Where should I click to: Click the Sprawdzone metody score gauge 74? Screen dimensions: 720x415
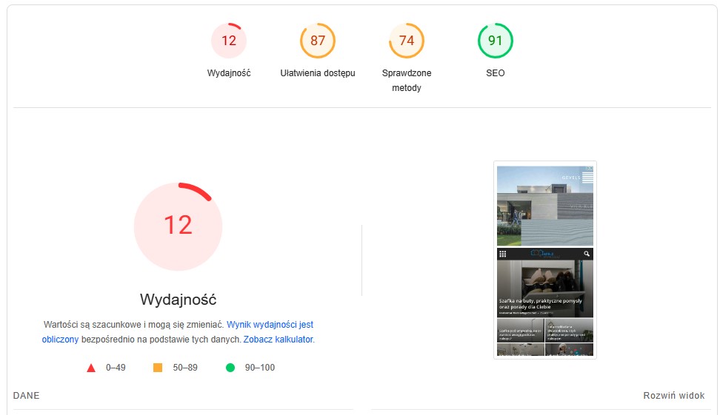coord(407,41)
